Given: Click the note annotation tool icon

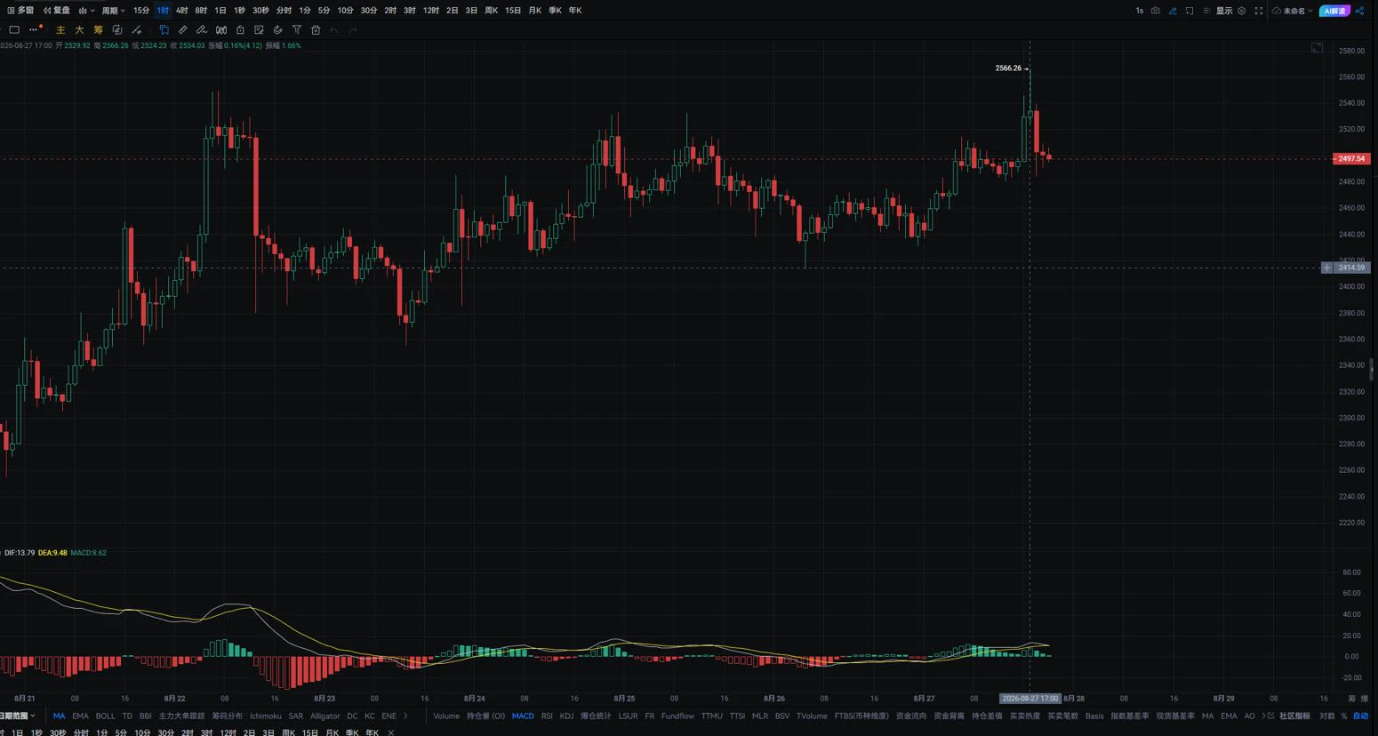Looking at the screenshot, I should pos(259,30).
